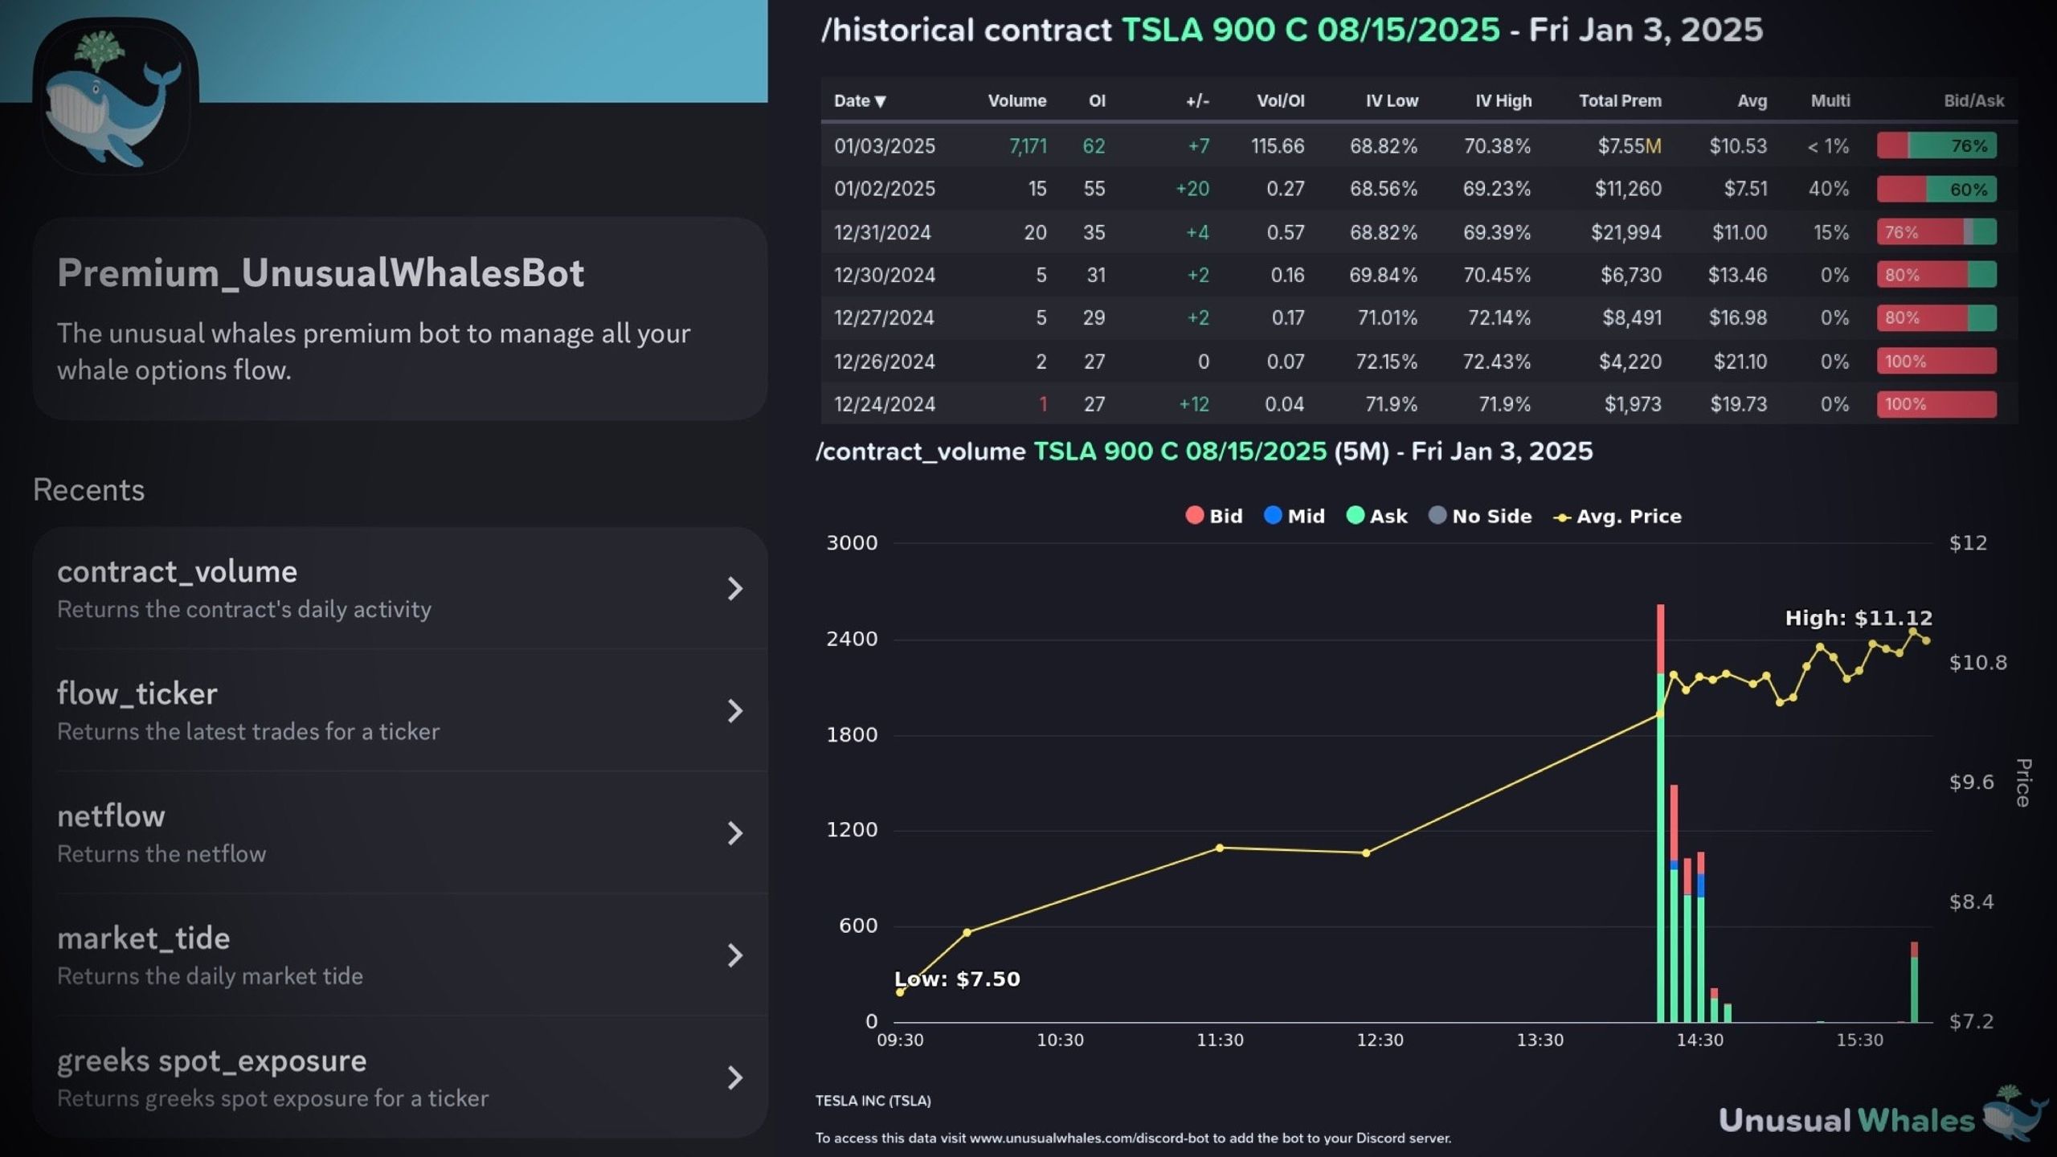2057x1157 pixels.
Task: Click the Vol/OI column header
Action: (x=1280, y=100)
